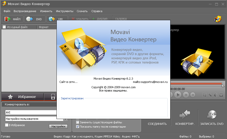Check the В Избранное checkbox
The width and height of the screenshot is (227, 139).
(x=7, y=125)
